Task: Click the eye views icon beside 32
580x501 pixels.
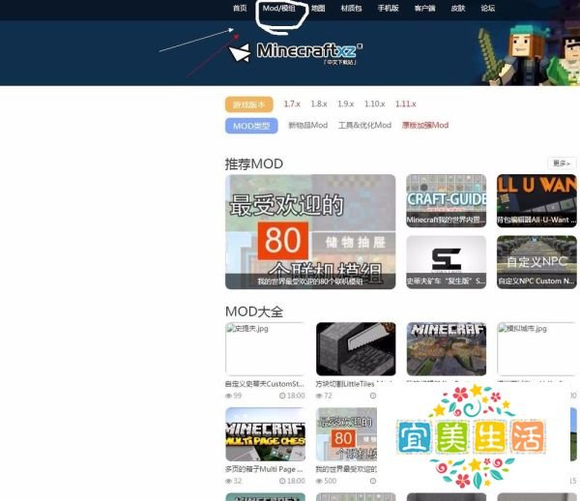Action: pos(228,481)
